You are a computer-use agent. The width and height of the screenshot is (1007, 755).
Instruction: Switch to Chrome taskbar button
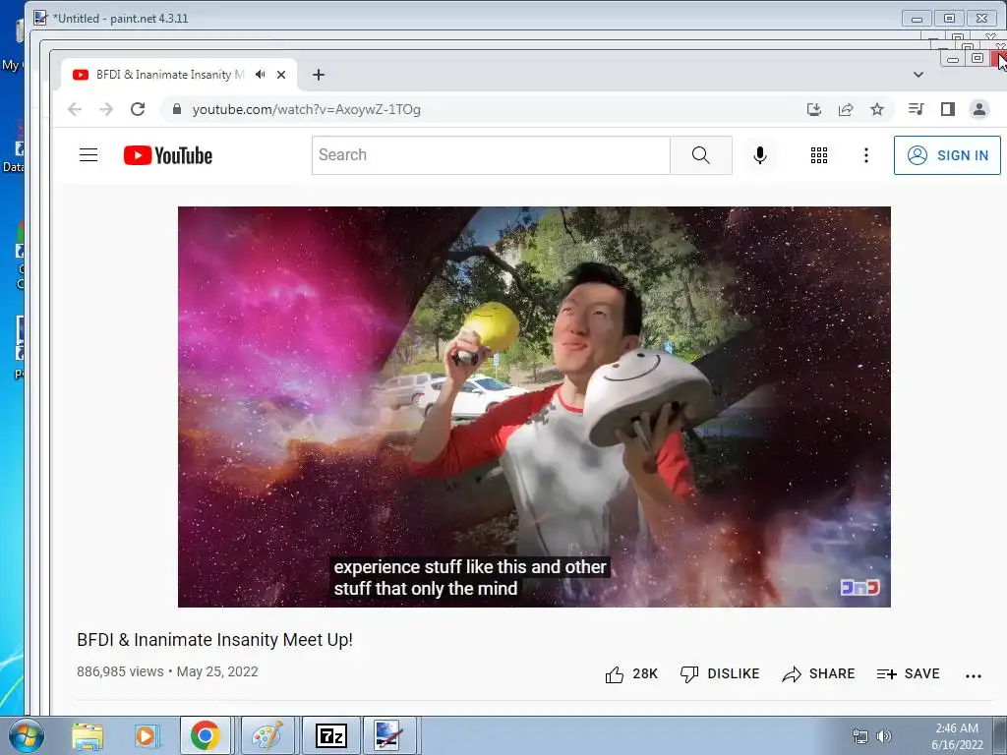205,735
